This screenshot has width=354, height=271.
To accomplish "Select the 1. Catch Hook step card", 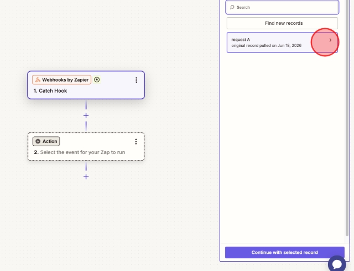I will point(86,85).
